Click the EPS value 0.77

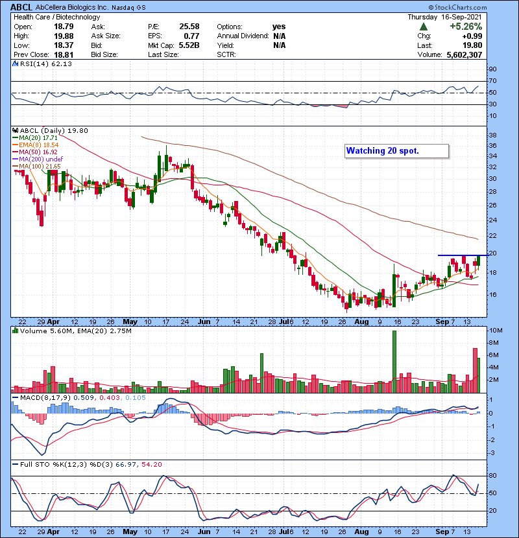pyautogui.click(x=191, y=36)
